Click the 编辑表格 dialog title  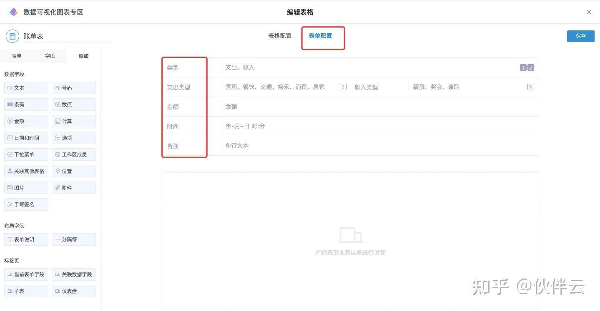tap(300, 12)
